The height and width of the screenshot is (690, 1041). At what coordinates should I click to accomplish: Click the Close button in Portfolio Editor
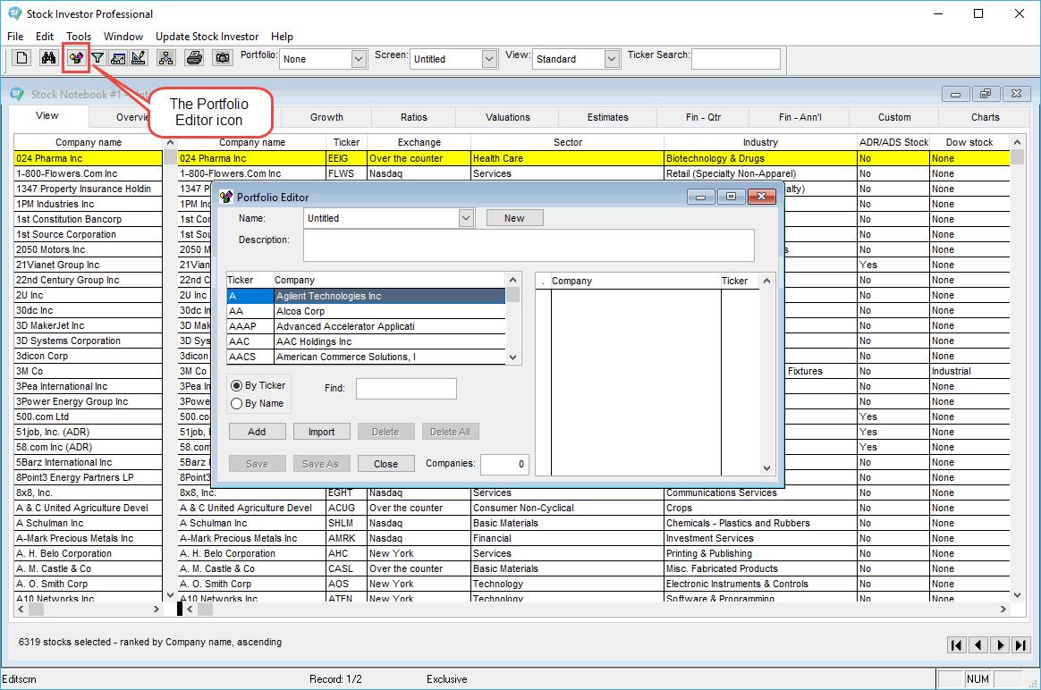point(385,464)
